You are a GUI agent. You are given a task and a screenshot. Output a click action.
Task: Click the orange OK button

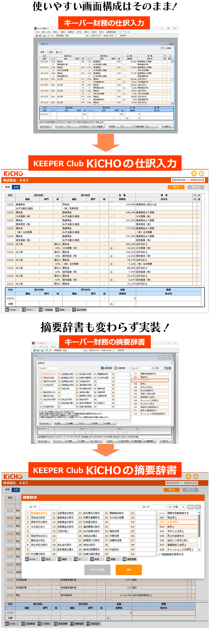click(x=128, y=569)
